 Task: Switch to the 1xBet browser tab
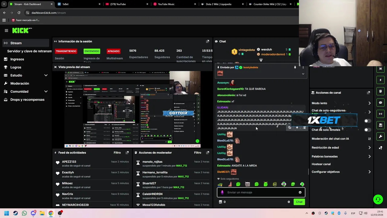coord(79,4)
